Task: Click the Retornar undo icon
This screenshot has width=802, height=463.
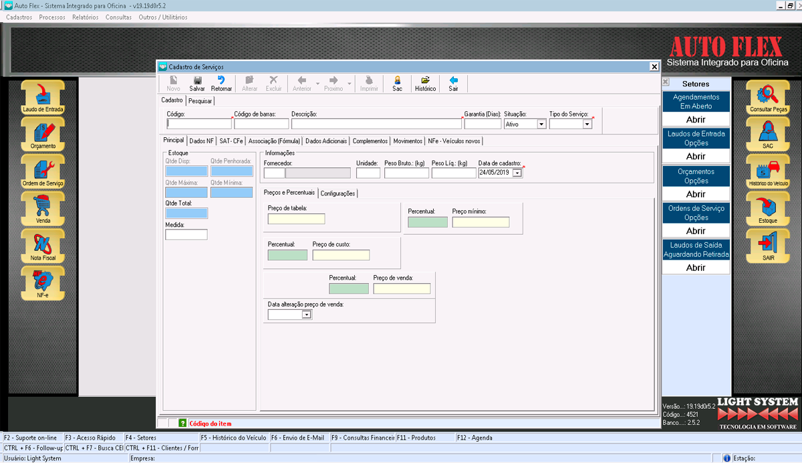Action: 221,84
